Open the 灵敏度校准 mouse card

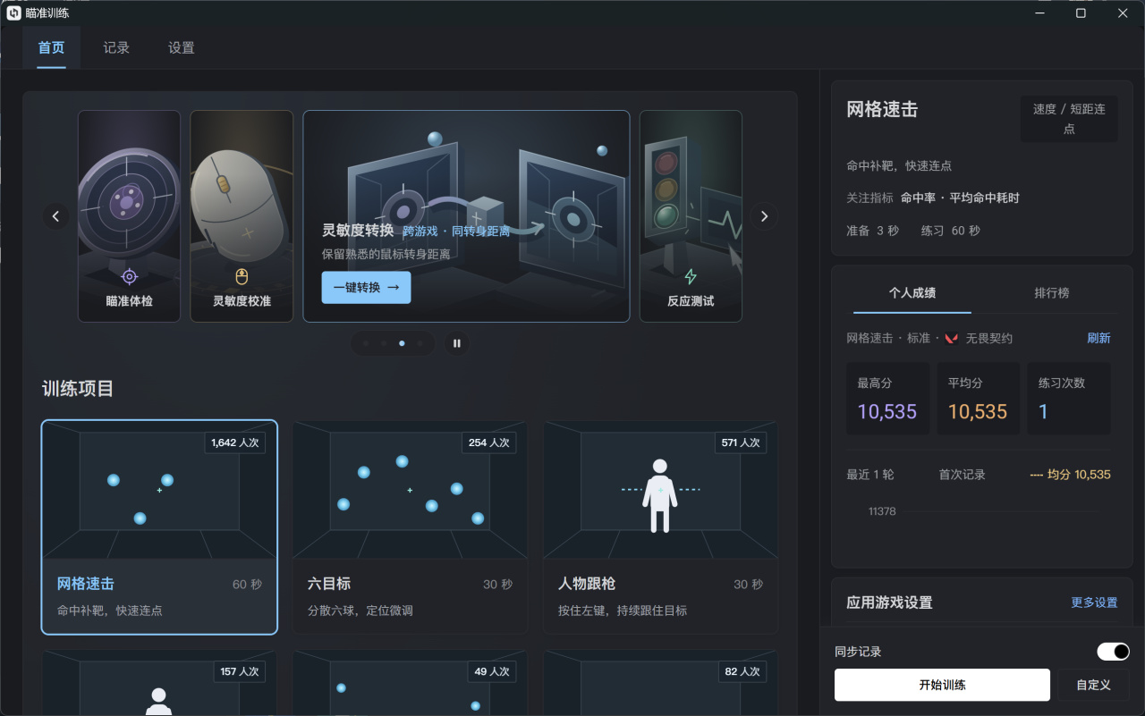coord(242,215)
